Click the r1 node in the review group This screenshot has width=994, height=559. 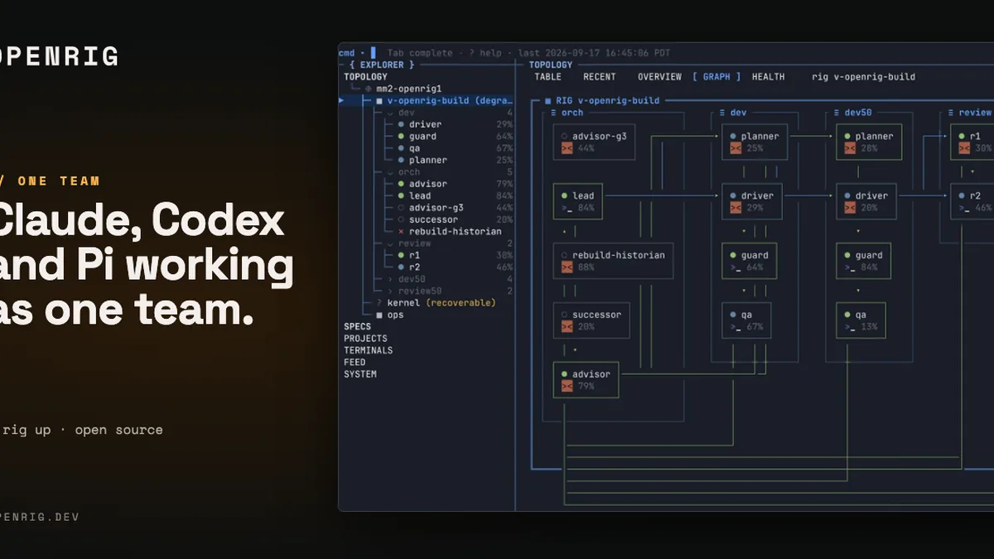point(972,142)
